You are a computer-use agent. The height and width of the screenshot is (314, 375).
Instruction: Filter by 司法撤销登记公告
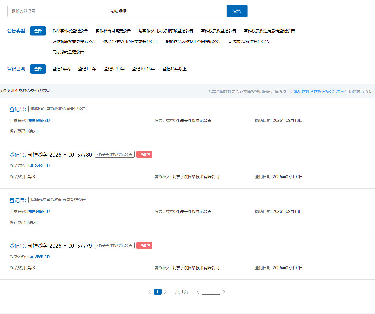coord(68,52)
